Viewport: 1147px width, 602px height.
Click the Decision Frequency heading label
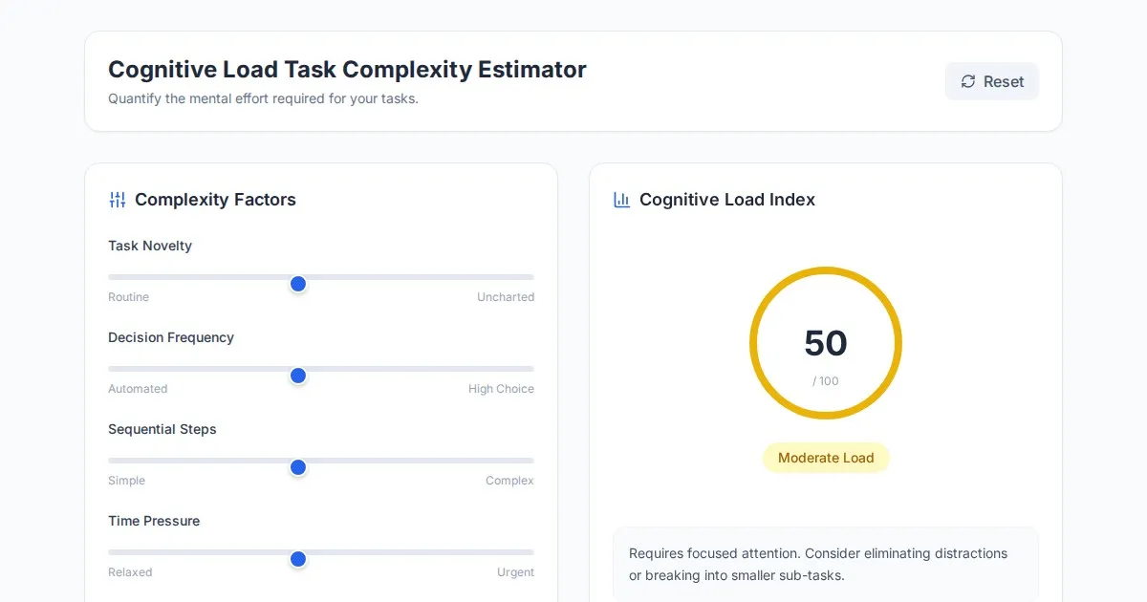(x=171, y=337)
